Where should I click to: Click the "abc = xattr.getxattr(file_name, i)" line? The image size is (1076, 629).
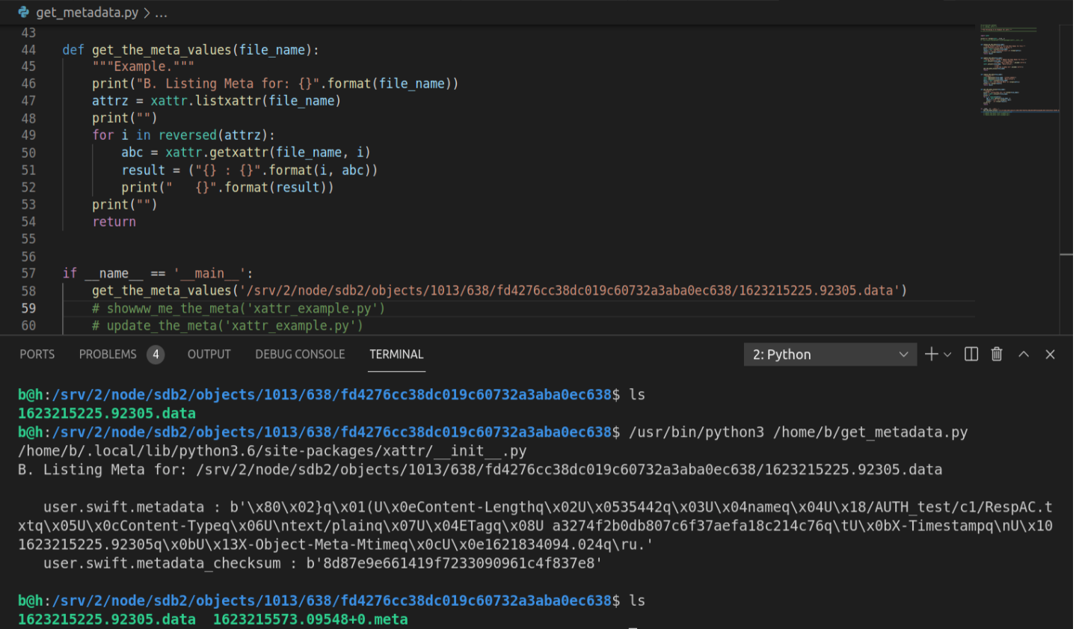[246, 153]
